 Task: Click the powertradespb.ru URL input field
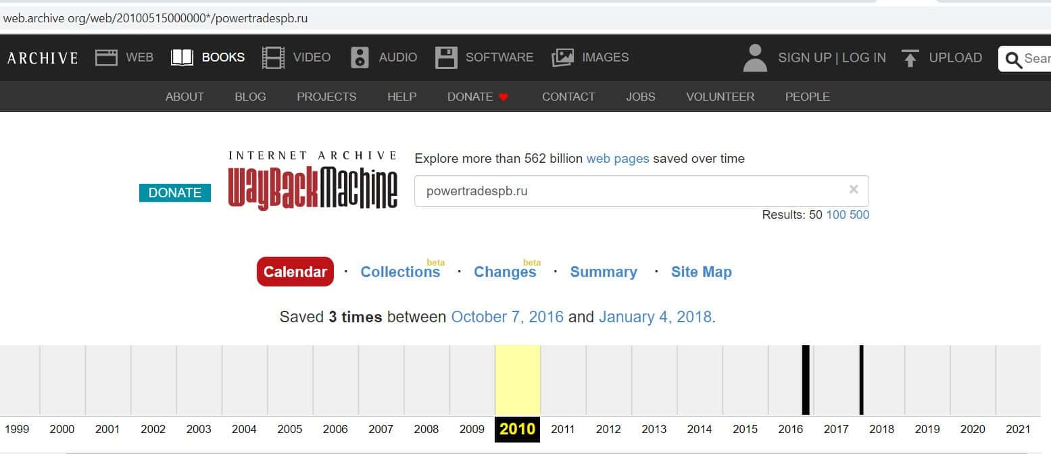pyautogui.click(x=641, y=191)
